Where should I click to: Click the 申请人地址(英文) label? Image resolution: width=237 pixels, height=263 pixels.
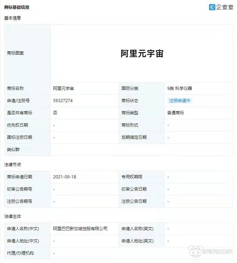coord(138,241)
